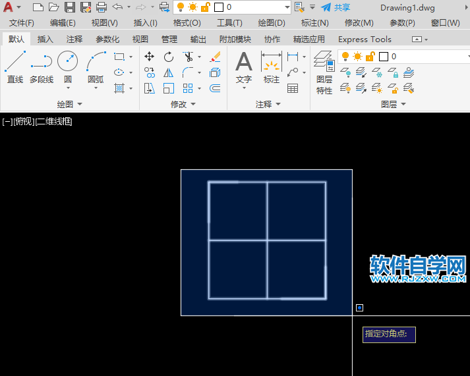The image size is (470, 376).
Task: Select the Rotate tool icon
Action: click(169, 57)
